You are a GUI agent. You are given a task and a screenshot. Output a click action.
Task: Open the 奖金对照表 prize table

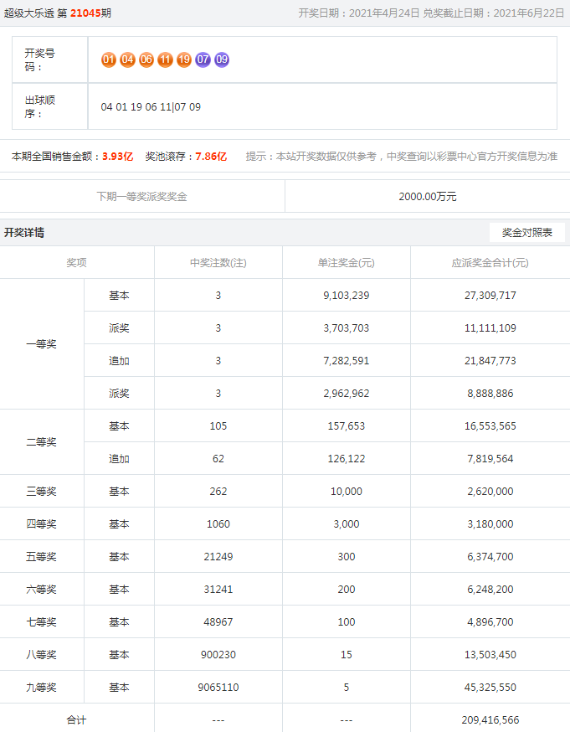pyautogui.click(x=527, y=233)
